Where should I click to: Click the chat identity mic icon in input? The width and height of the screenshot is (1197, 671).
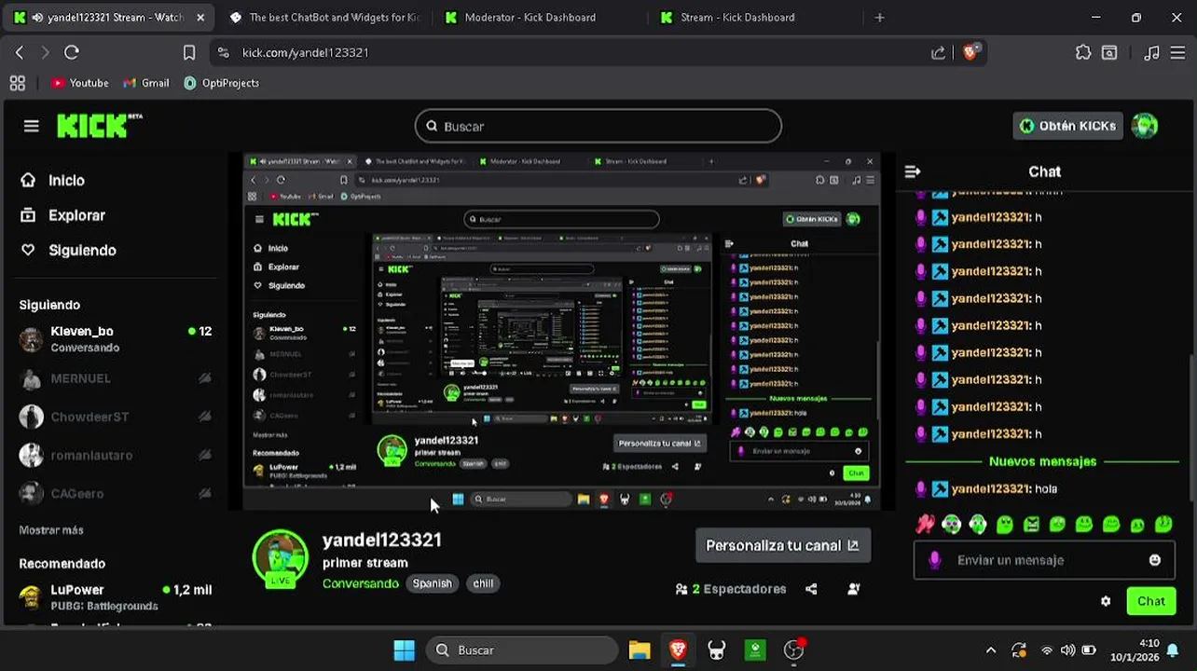tap(935, 560)
